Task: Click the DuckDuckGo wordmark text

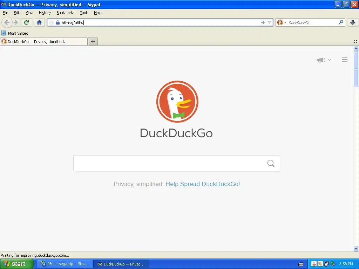Action: [176, 133]
